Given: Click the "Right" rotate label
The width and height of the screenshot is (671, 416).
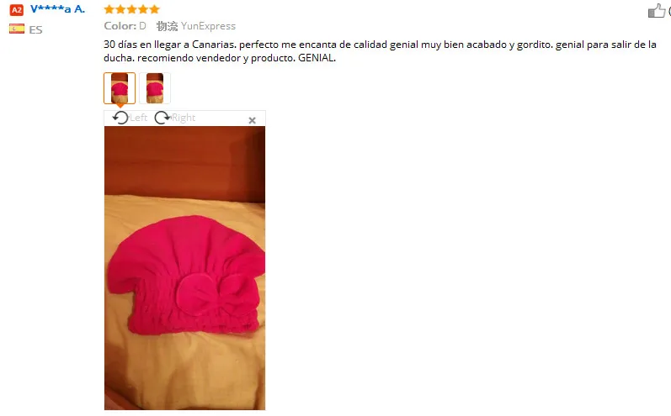Looking at the screenshot, I should pos(184,118).
